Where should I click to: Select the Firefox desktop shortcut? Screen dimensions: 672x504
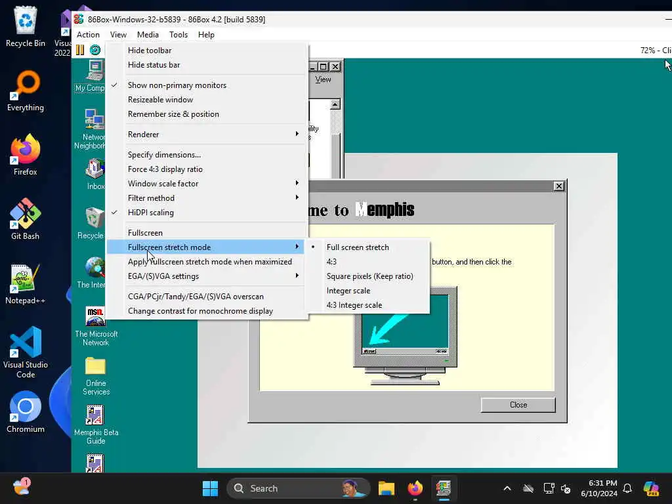[x=26, y=155]
